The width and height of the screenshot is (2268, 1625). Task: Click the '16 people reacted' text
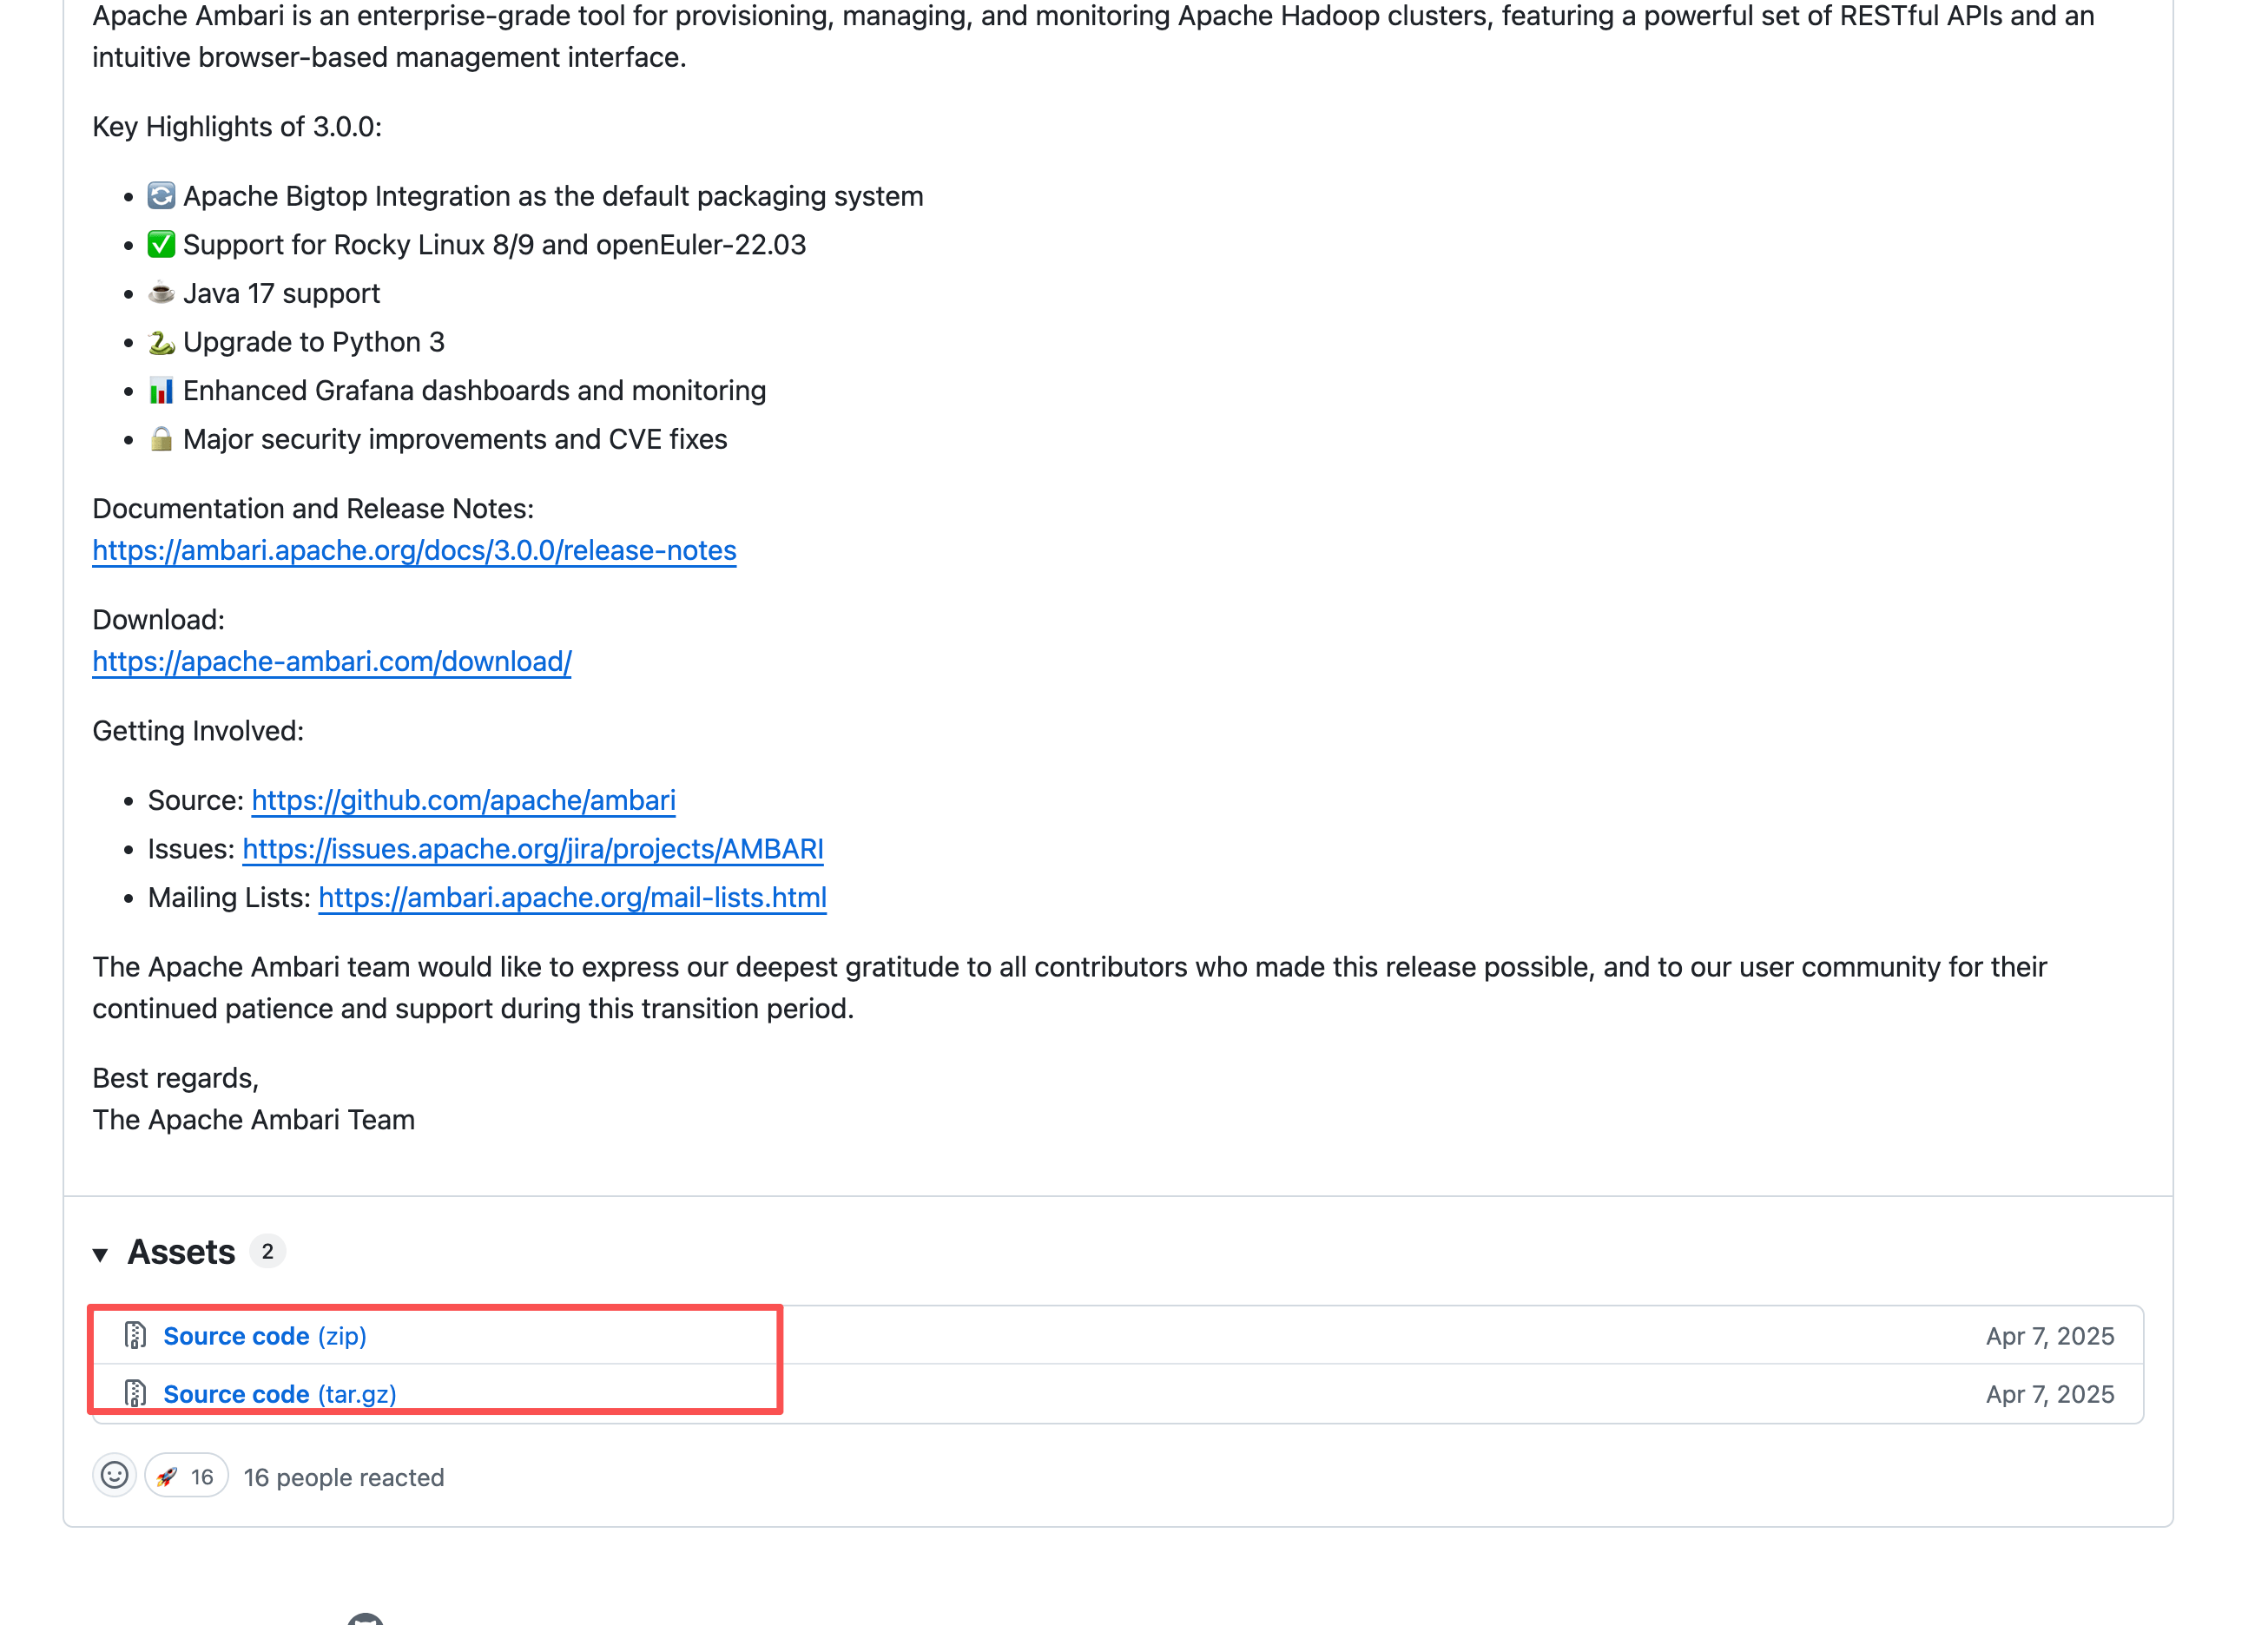[344, 1477]
